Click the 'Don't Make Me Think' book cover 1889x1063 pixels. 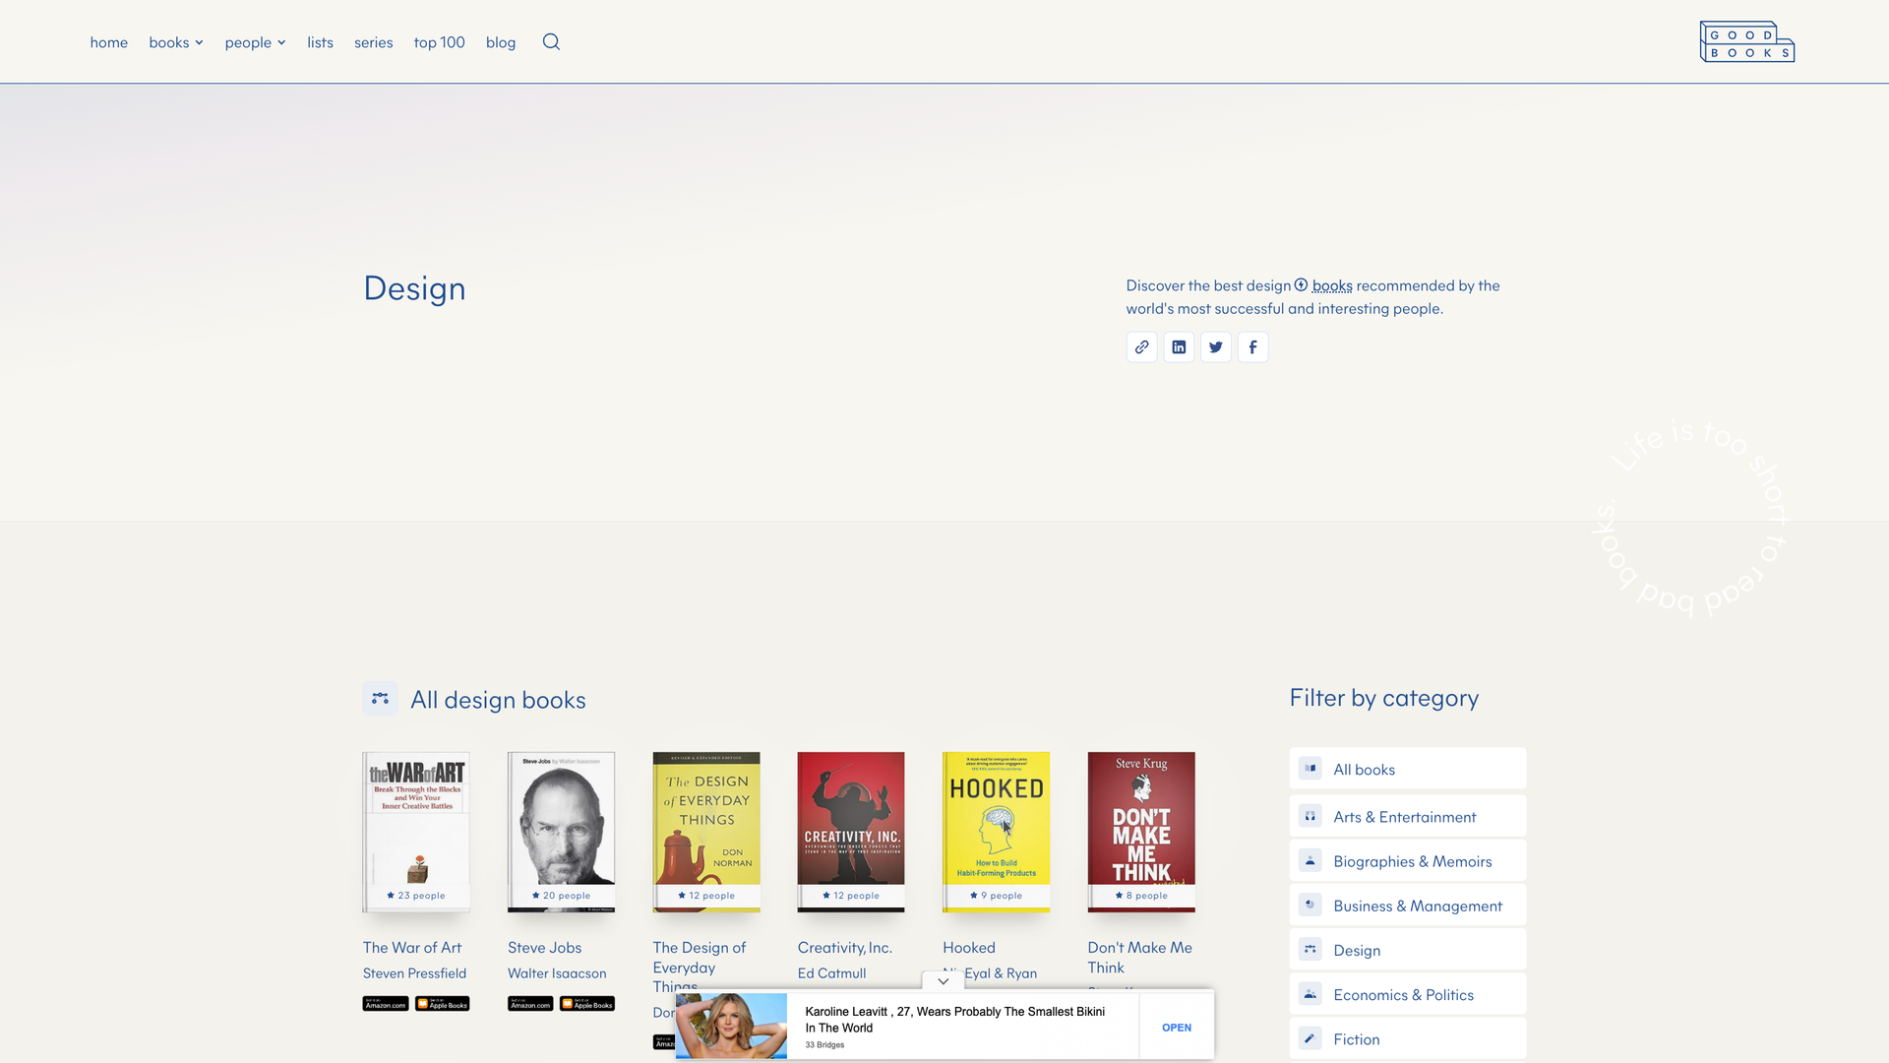click(x=1140, y=831)
